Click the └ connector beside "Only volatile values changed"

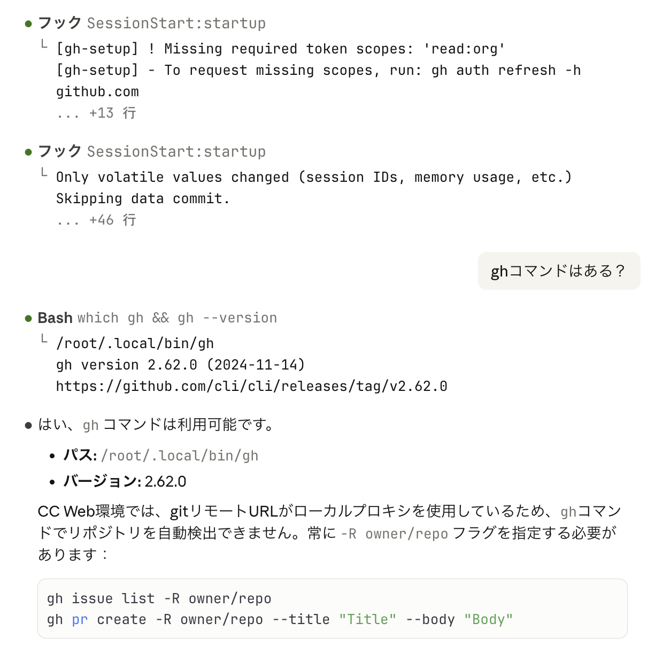[44, 173]
